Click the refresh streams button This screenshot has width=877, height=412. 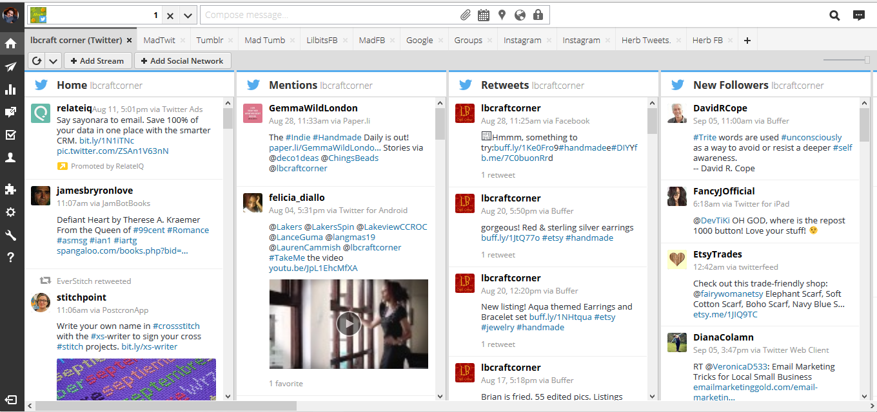(37, 61)
